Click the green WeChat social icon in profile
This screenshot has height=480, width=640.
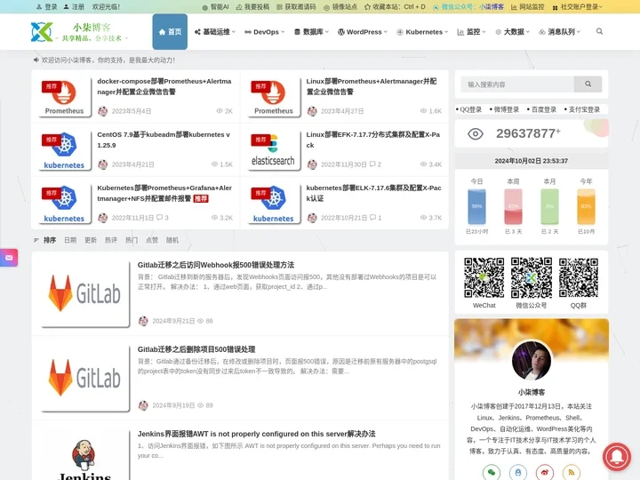492,472
